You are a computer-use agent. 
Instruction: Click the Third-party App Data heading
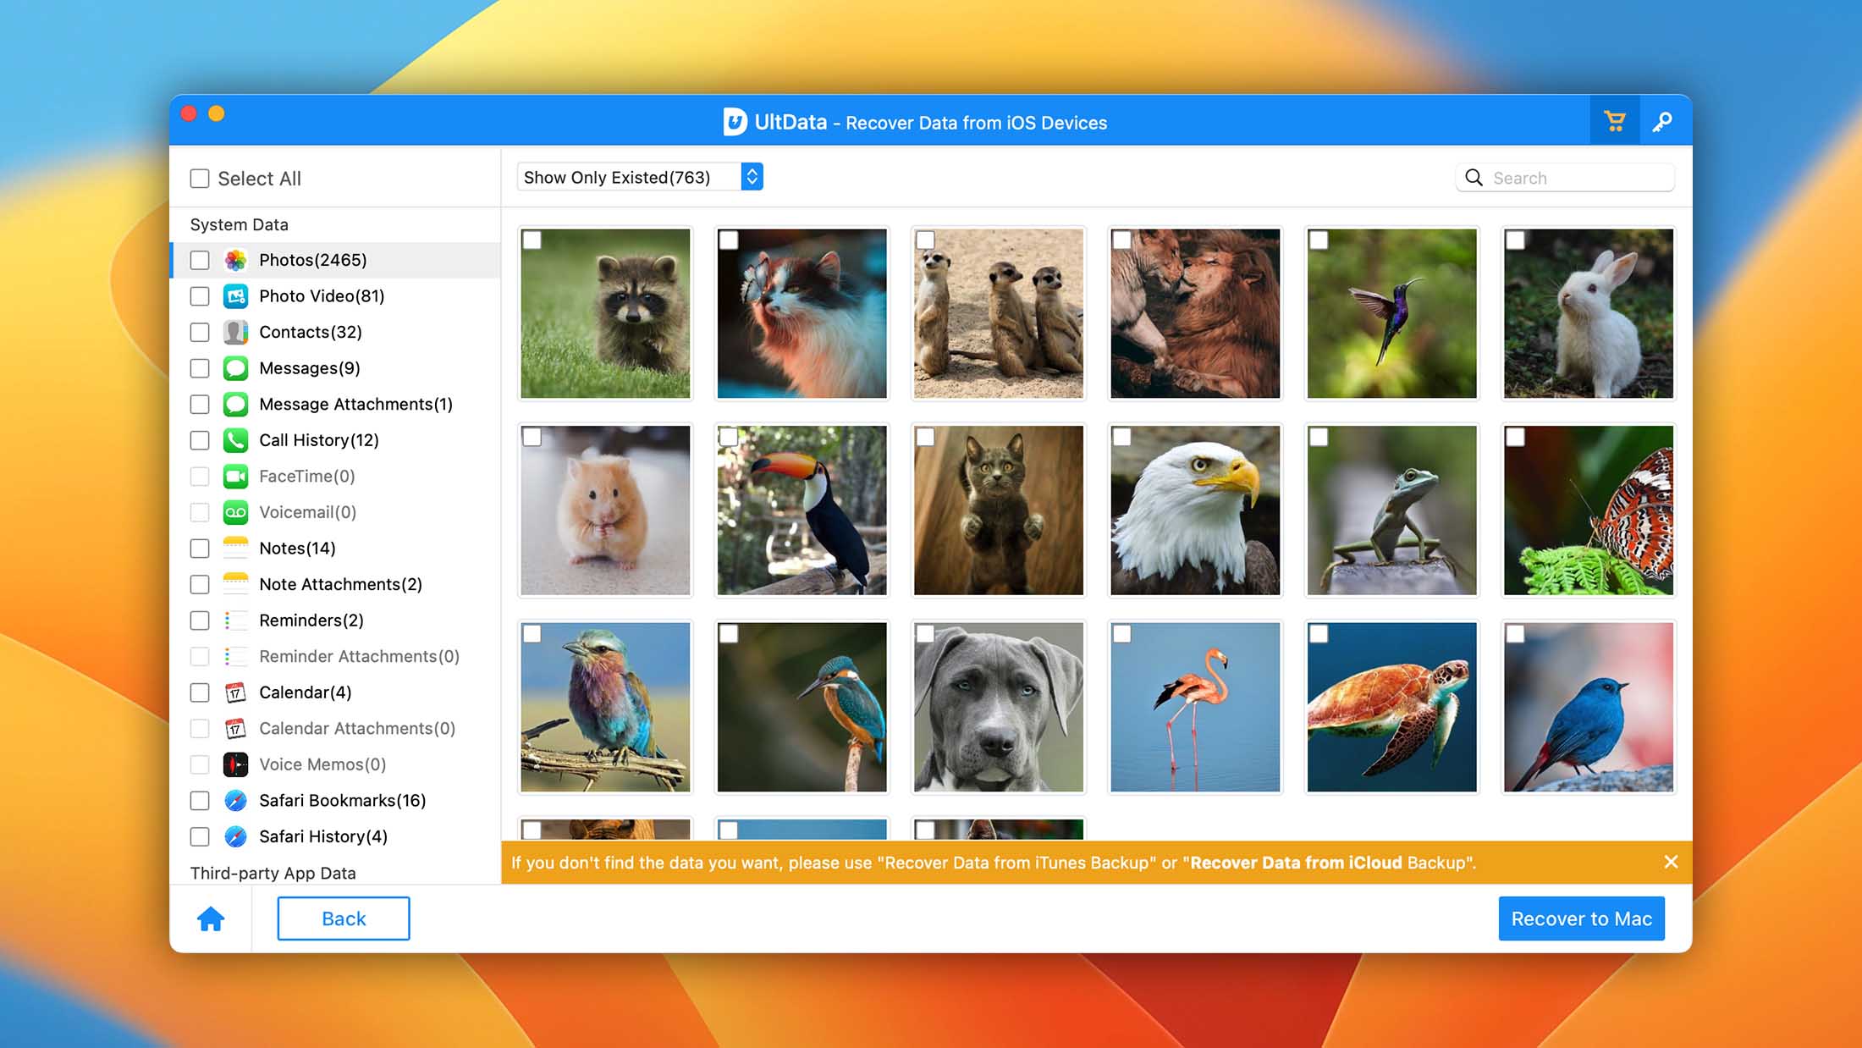pos(273,873)
